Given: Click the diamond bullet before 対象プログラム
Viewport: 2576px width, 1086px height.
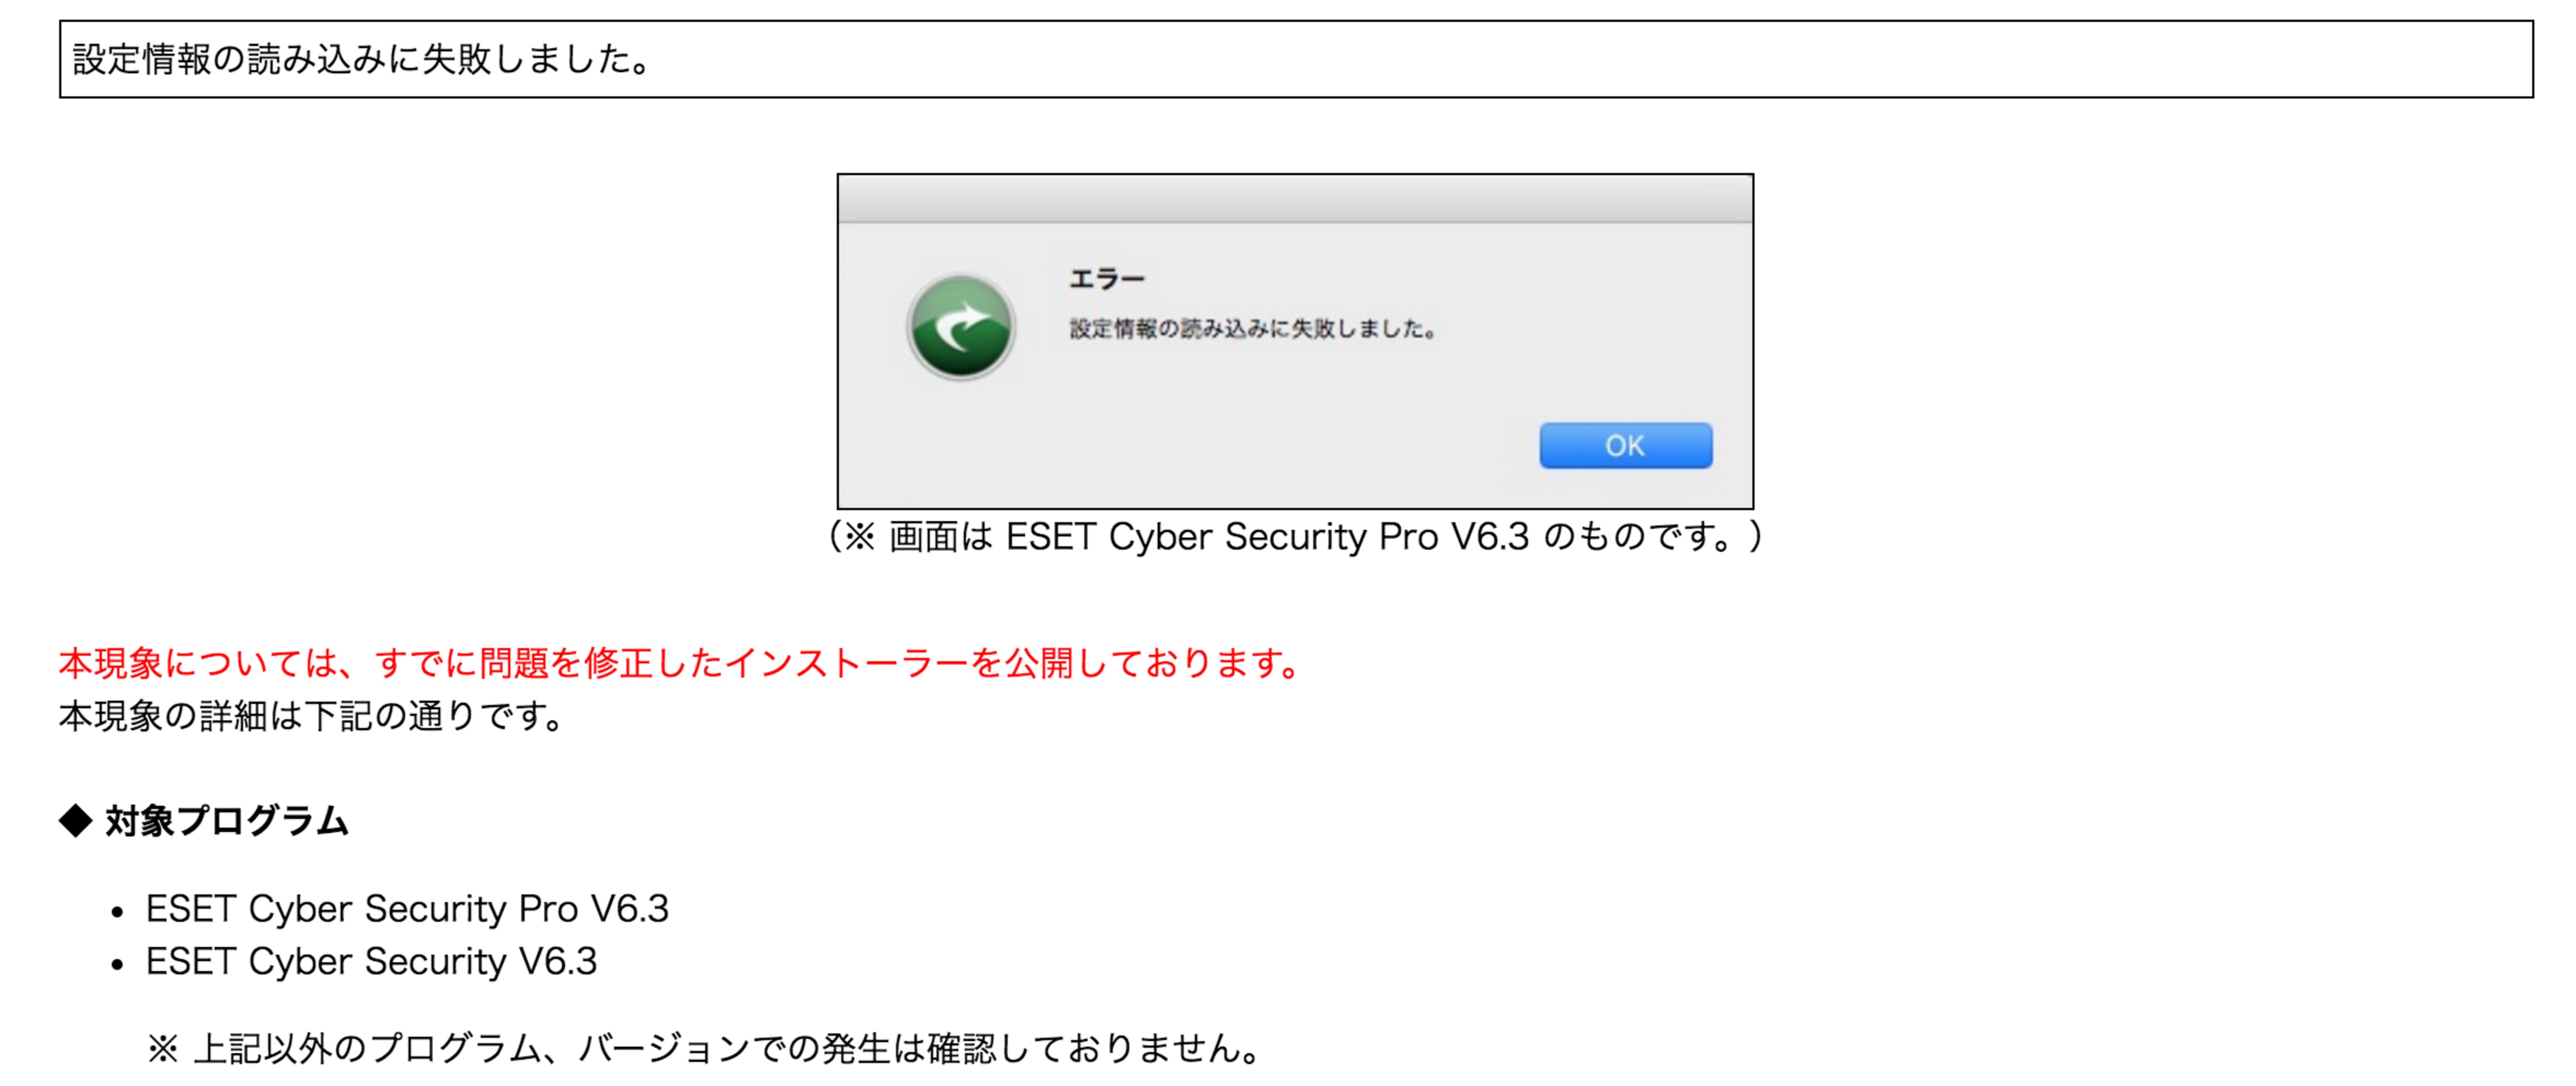Looking at the screenshot, I should click(76, 821).
